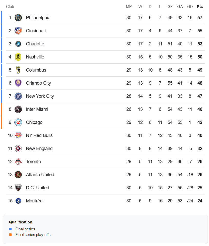Click the D.C. United crest
The image size is (209, 246).
[x=18, y=188]
